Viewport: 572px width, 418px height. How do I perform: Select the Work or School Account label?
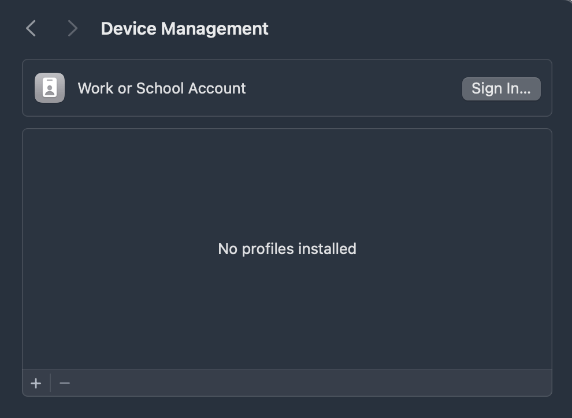pos(162,88)
